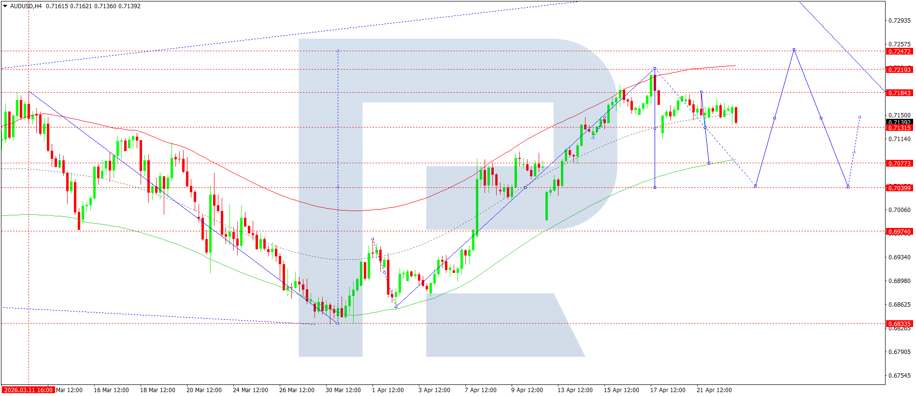The width and height of the screenshot is (916, 396).
Task: Select the 0.69740 red price level label
Action: click(899, 232)
